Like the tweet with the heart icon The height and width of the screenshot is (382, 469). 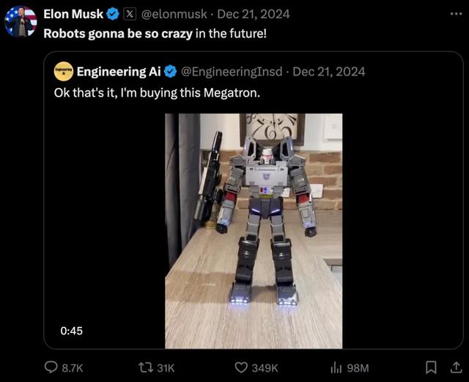tap(241, 367)
